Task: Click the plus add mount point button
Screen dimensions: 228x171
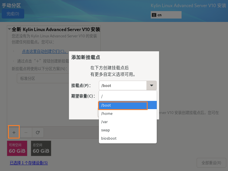Action: 14,132
